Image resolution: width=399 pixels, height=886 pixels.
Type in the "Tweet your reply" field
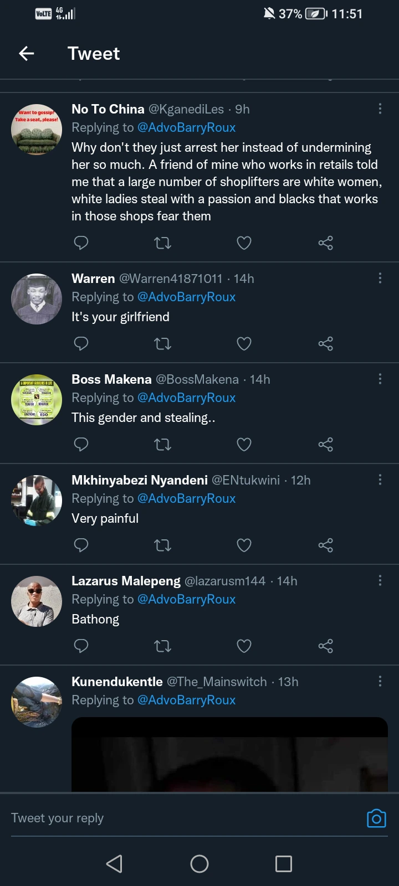183,818
